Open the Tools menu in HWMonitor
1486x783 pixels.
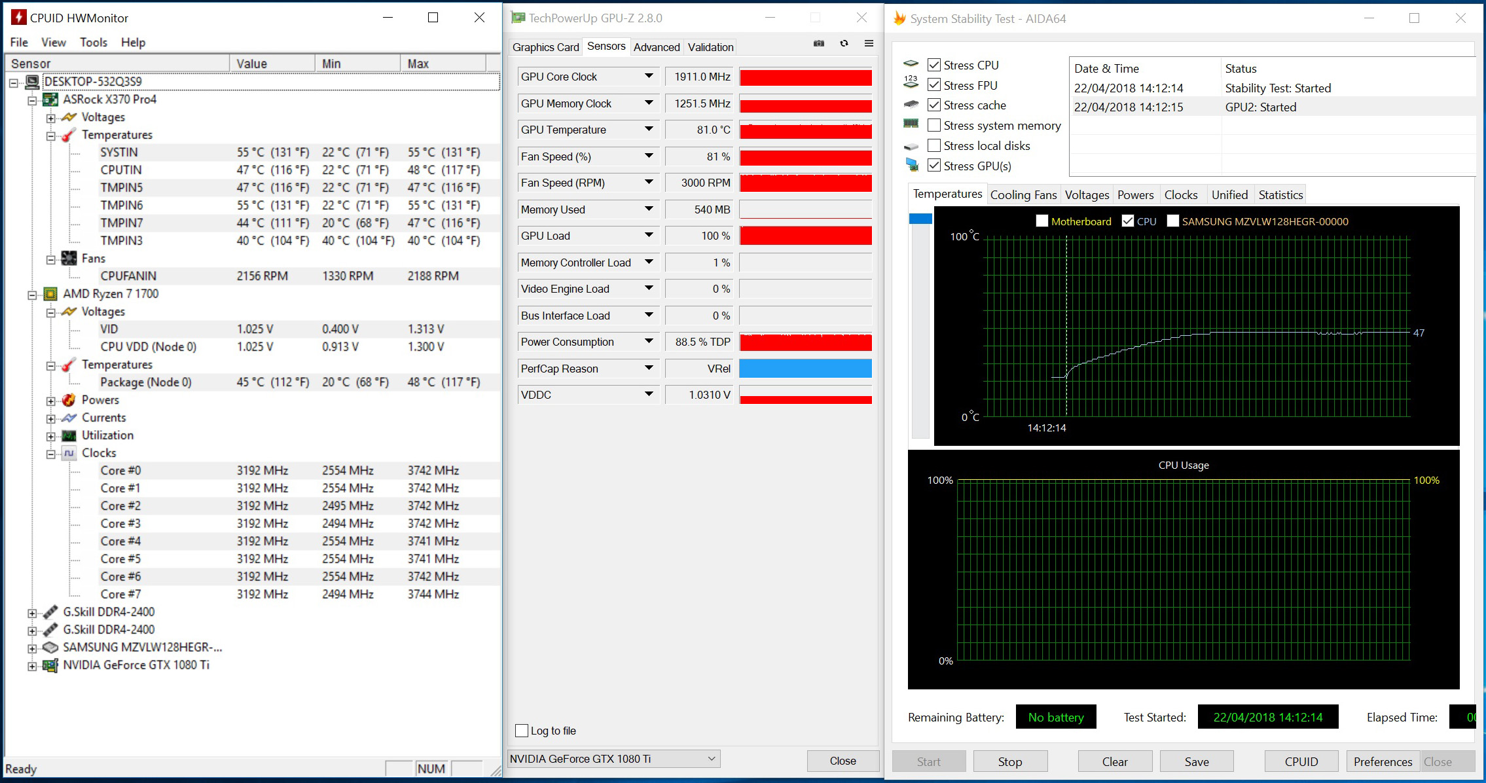coord(94,43)
